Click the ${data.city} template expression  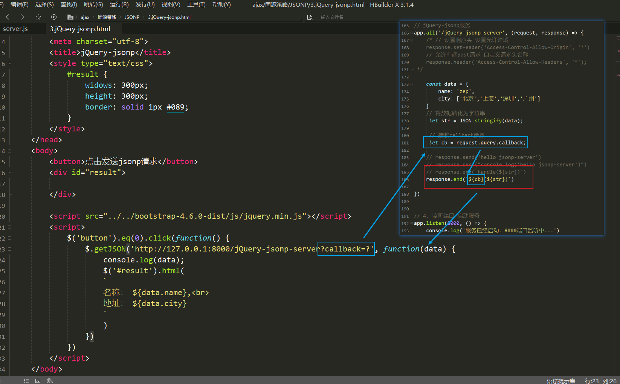pos(160,303)
